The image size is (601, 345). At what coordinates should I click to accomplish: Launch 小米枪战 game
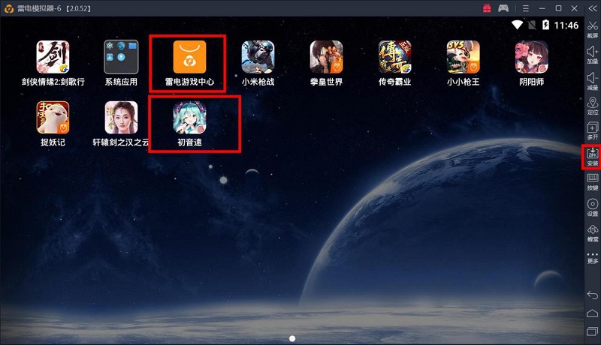258,58
